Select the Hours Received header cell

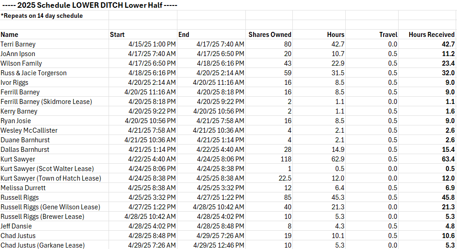tap(427, 34)
